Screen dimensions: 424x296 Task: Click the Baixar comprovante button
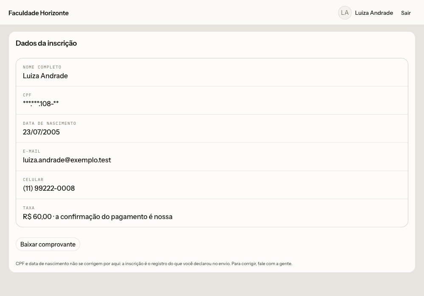[48, 244]
